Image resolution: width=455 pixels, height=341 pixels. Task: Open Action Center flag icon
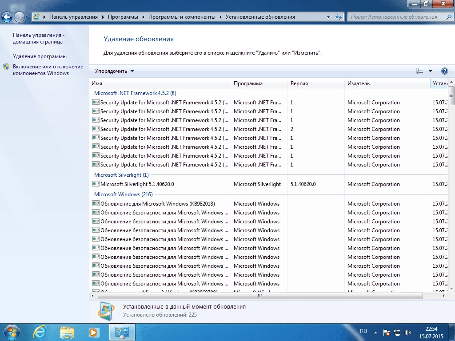point(386,333)
